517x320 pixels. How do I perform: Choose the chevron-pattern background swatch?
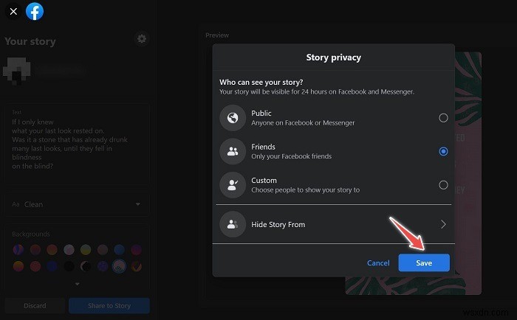(136, 266)
